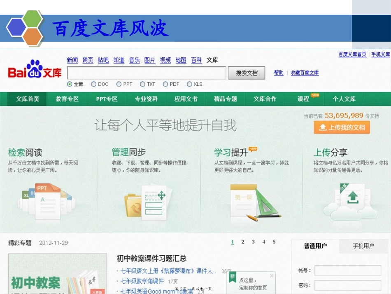Open the 专业资料 nav tab
This screenshot has height=294, width=391.
pos(146,99)
